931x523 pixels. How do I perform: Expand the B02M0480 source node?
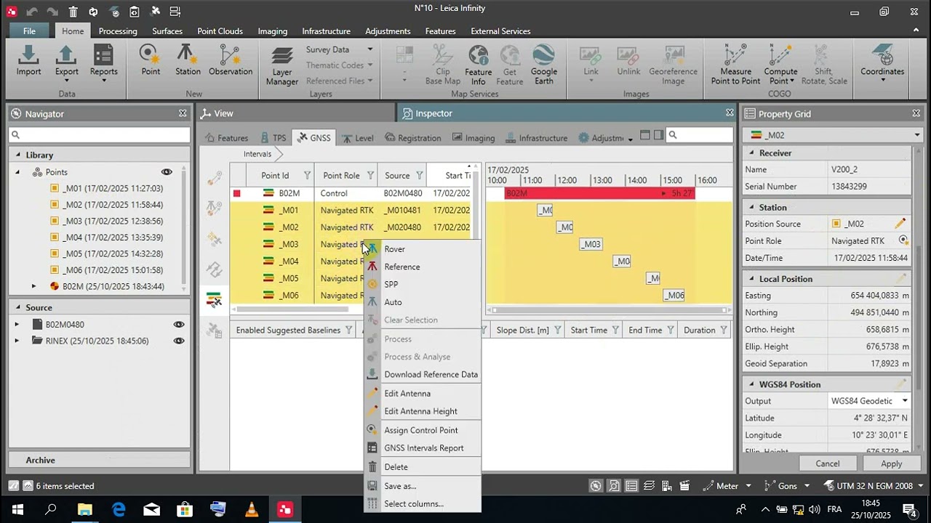pos(17,325)
